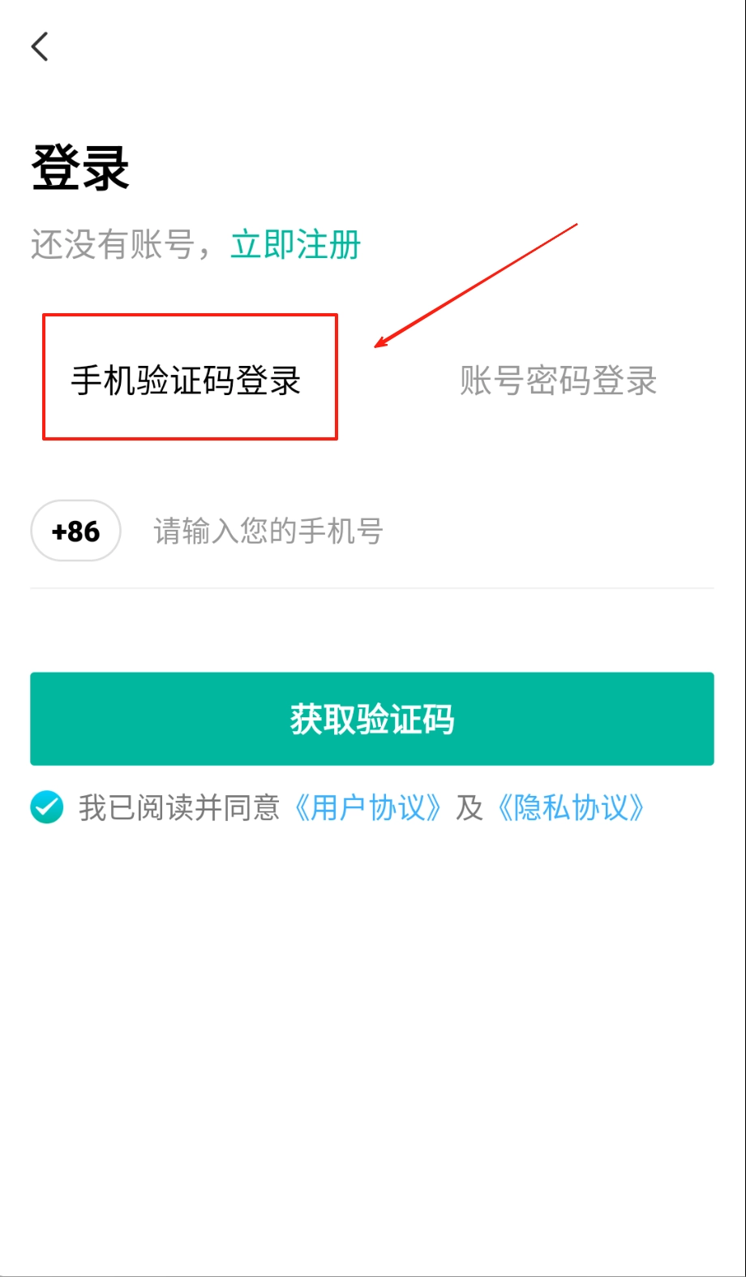Open the 立即注册 registration link
The height and width of the screenshot is (1277, 746).
(x=296, y=244)
